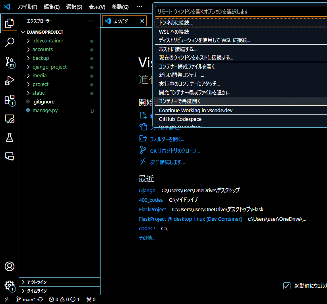The height and width of the screenshot is (304, 327).
Task: Open recent 400_codes folder link
Action: coord(151,200)
